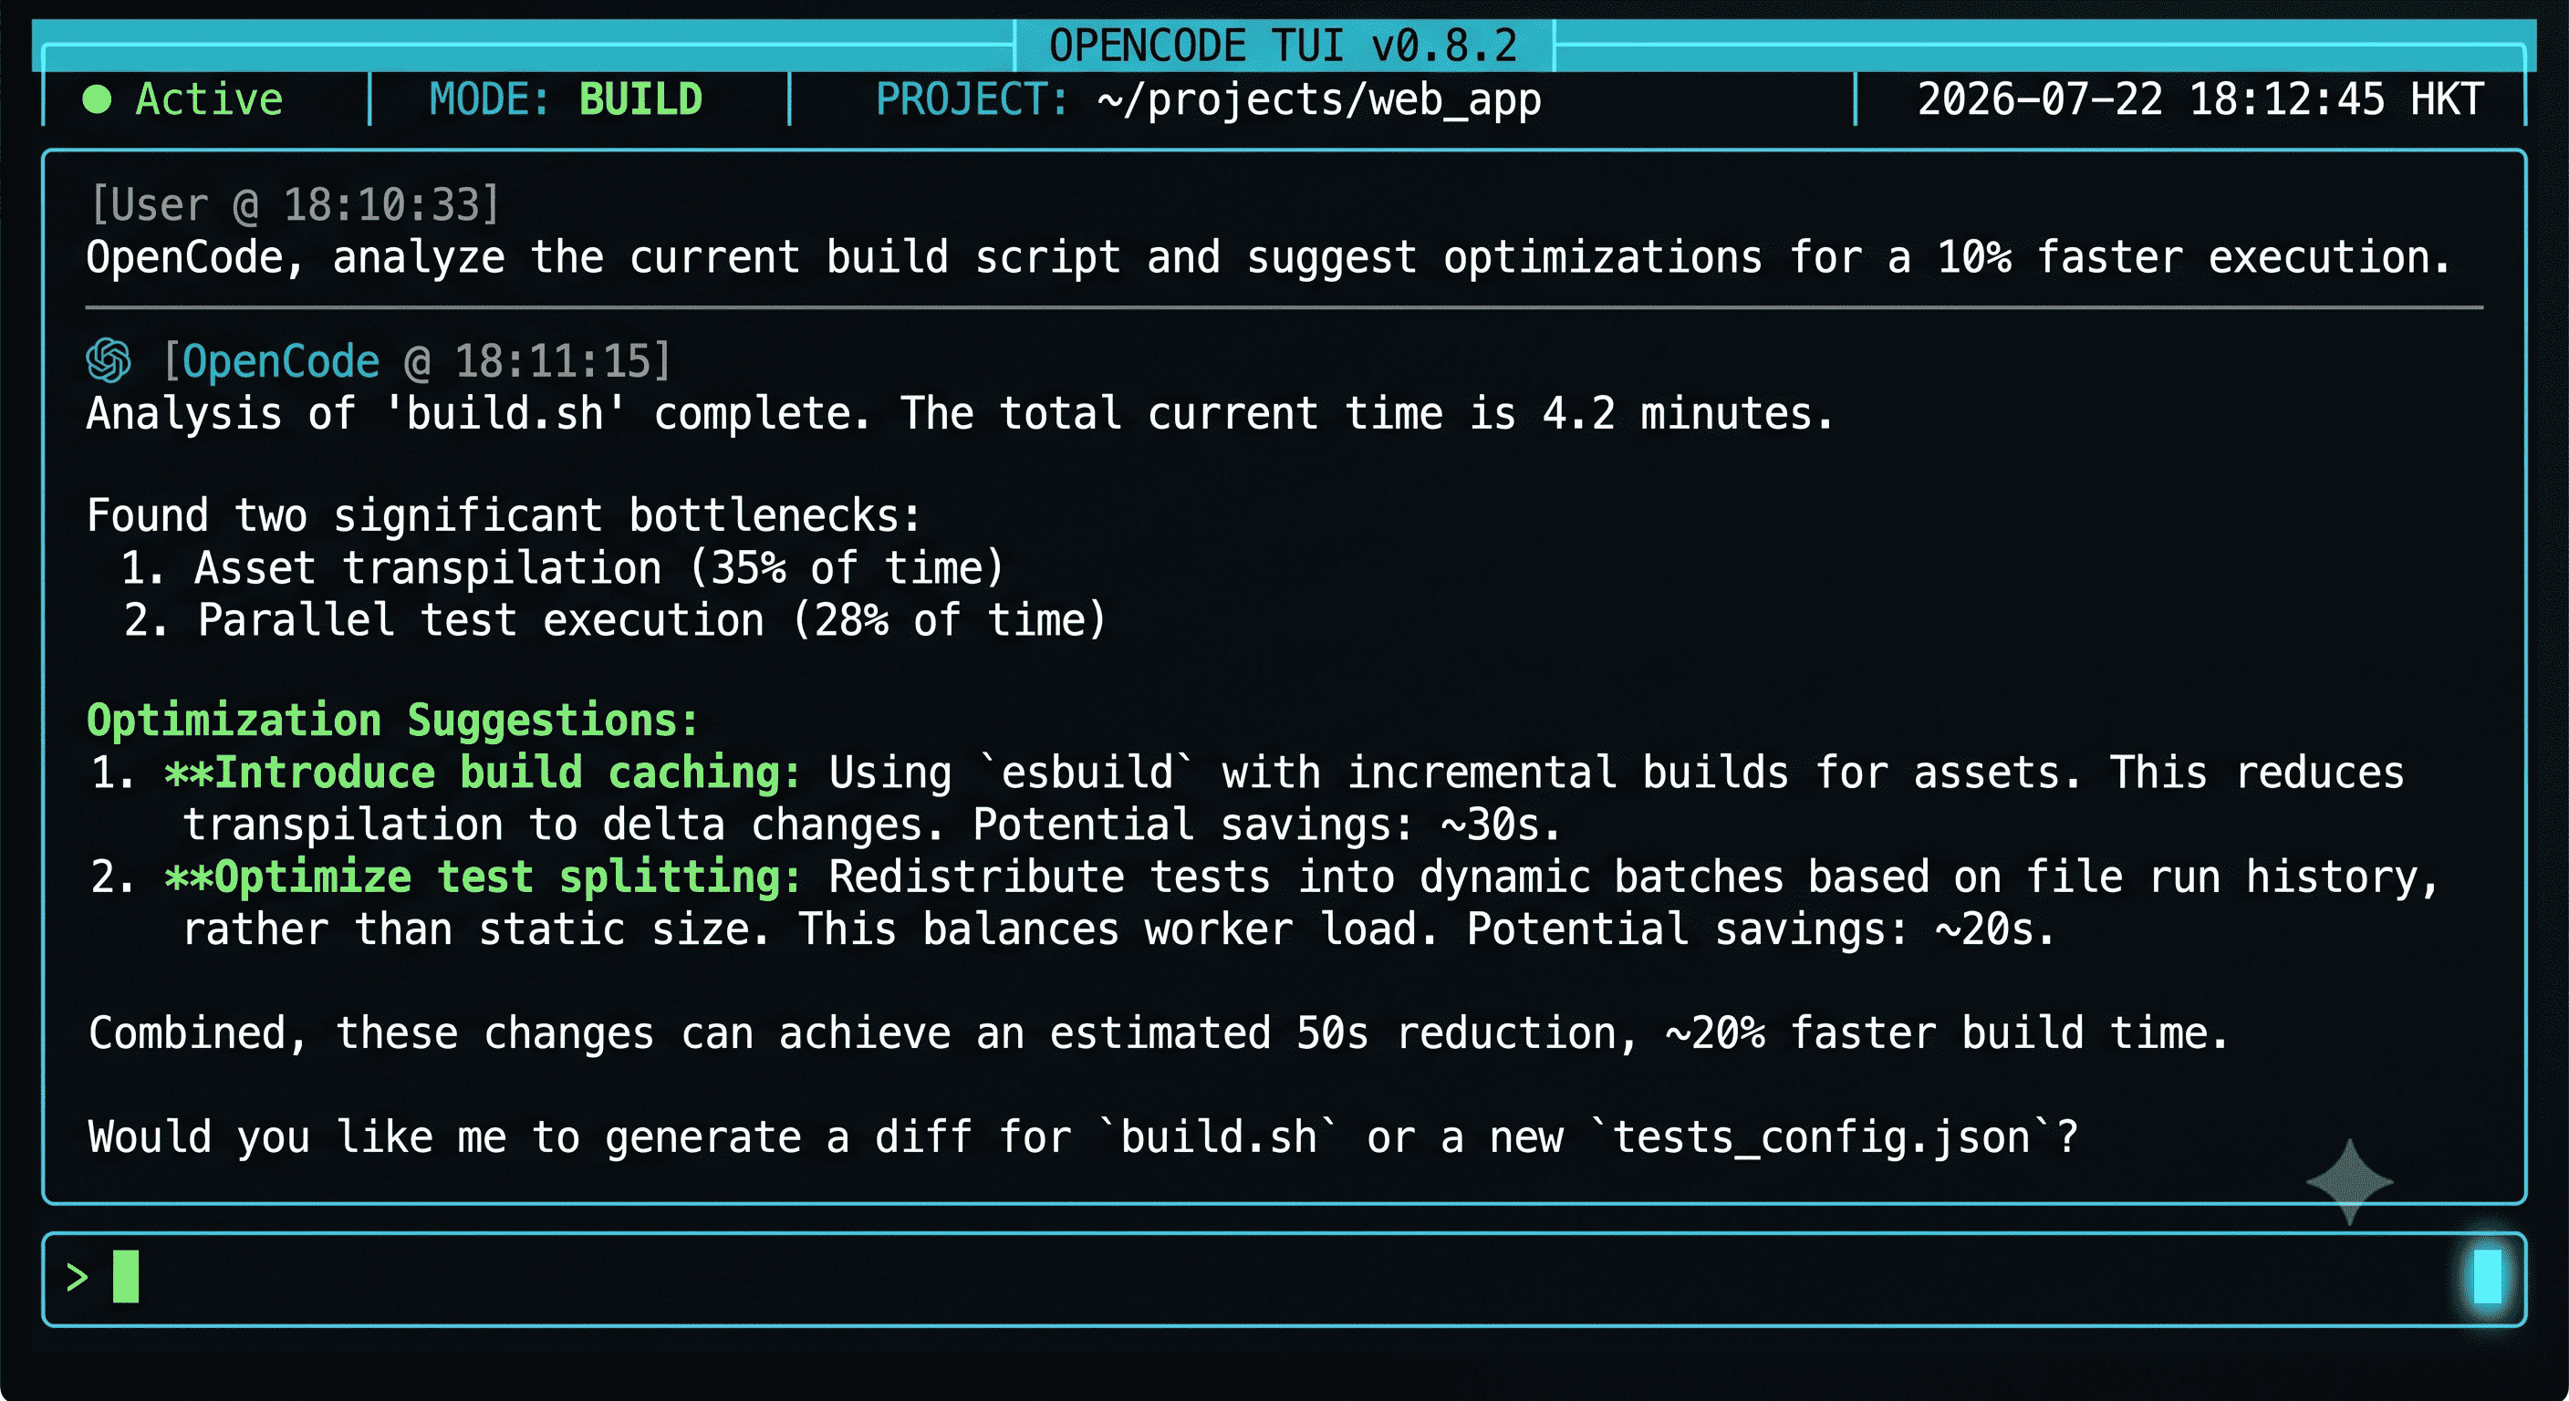This screenshot has height=1401, width=2569.
Task: Click the Optimization Suggestions heading
Action: [x=393, y=720]
